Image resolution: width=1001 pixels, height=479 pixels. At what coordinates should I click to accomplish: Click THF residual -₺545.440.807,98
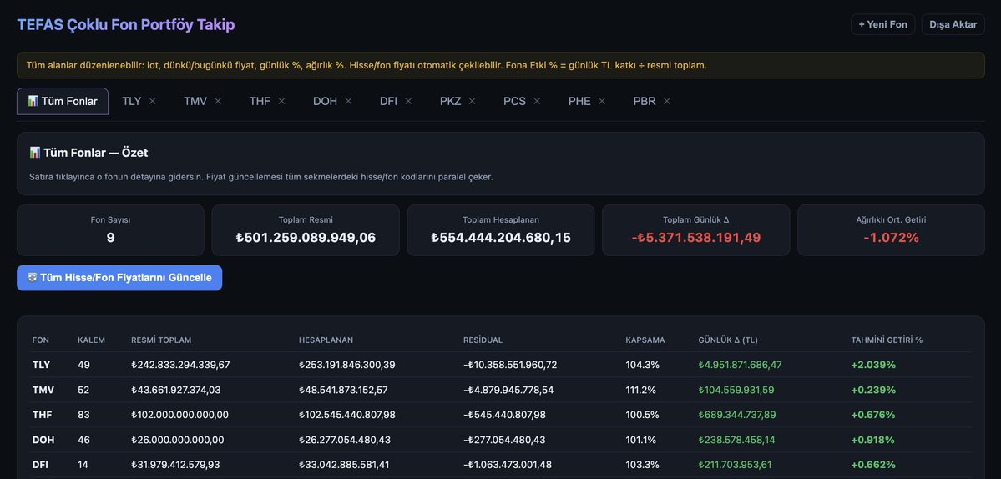click(x=504, y=415)
